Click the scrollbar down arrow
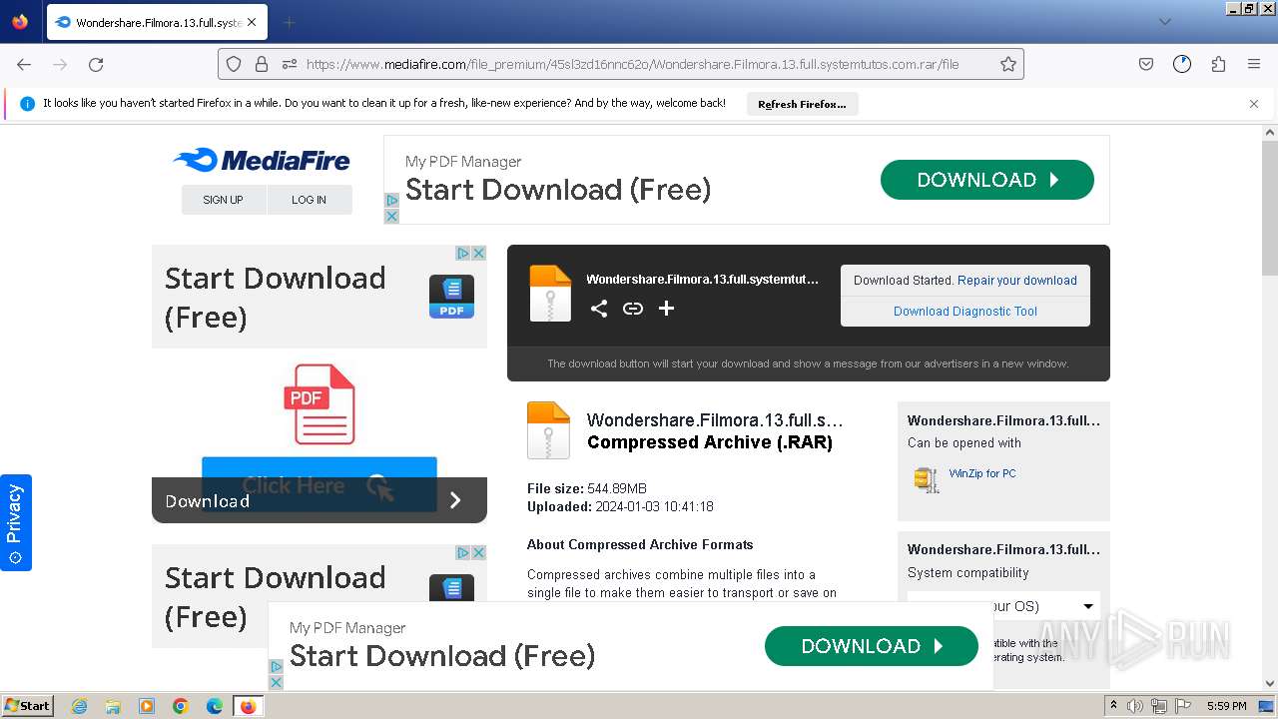This screenshot has width=1278, height=719. click(1270, 684)
